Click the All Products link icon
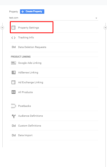 click(x=14, y=92)
